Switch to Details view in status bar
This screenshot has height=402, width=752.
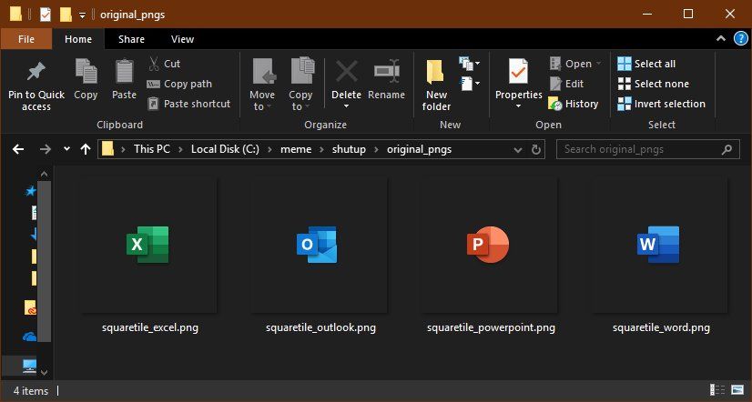click(x=717, y=390)
